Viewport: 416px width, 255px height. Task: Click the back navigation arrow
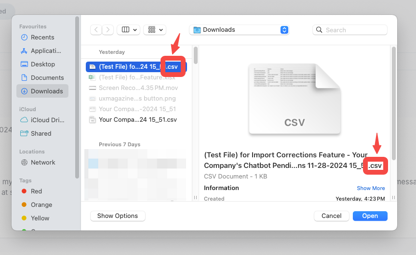point(96,30)
